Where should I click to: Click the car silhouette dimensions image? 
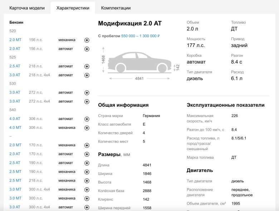click(139, 63)
